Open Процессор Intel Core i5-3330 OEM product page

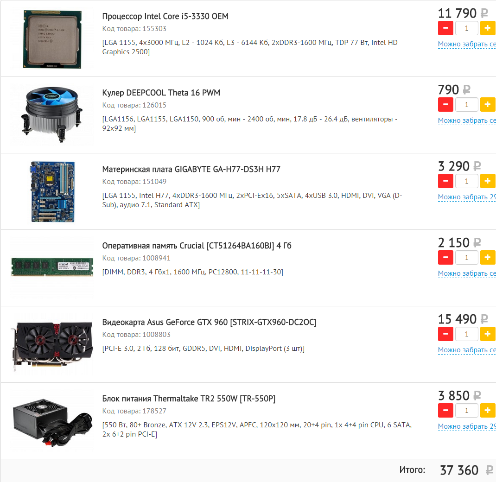pos(165,16)
